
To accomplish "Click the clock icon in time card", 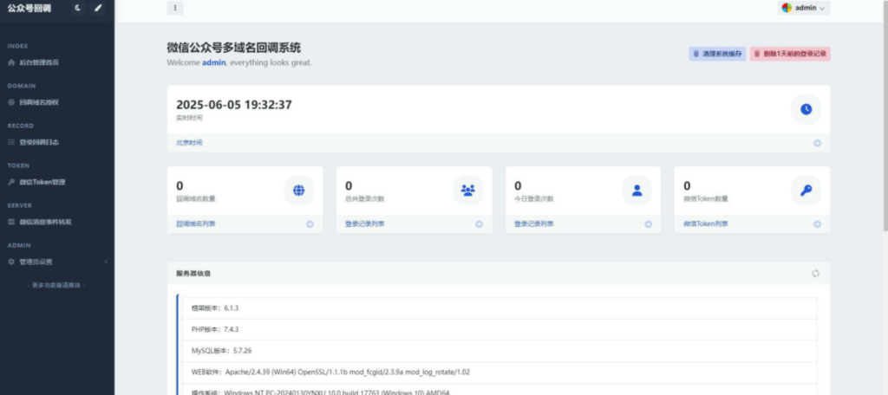I will click(x=806, y=109).
